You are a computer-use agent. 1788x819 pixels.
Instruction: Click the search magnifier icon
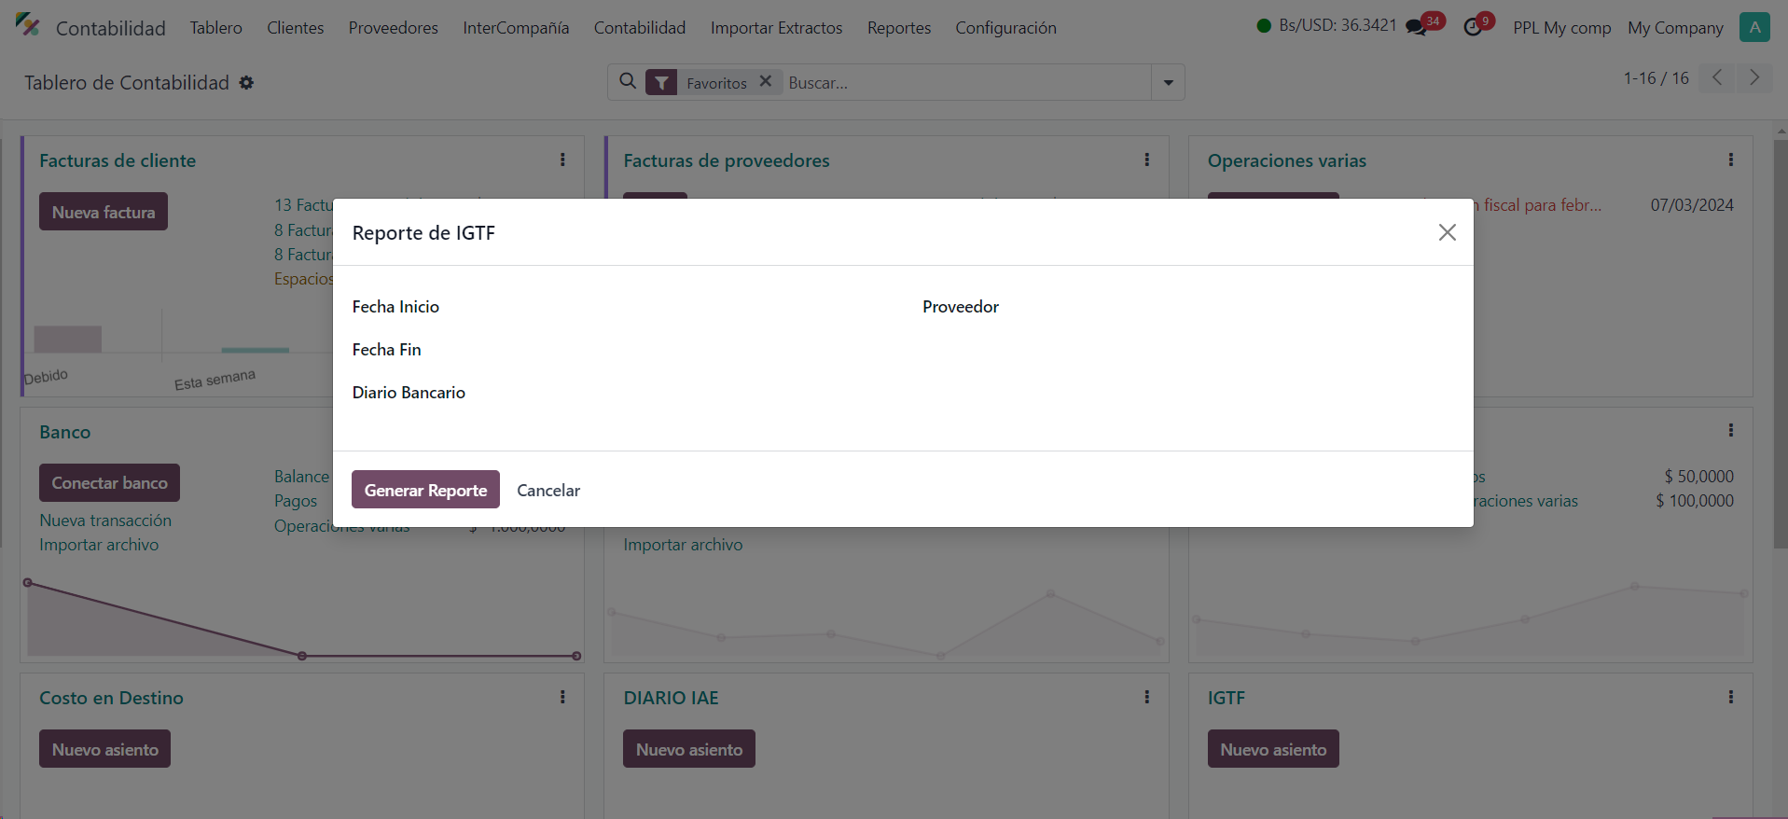click(629, 82)
